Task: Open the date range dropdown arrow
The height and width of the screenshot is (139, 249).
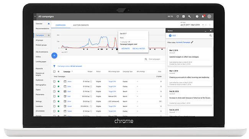Action: pyautogui.click(x=203, y=25)
